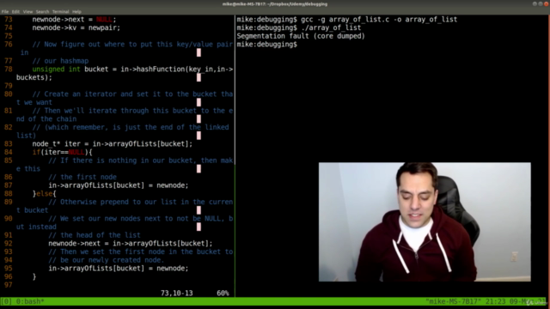This screenshot has height=309, width=550.
Task: Click line 83 node_t* iter assignment
Action: pyautogui.click(x=113, y=144)
